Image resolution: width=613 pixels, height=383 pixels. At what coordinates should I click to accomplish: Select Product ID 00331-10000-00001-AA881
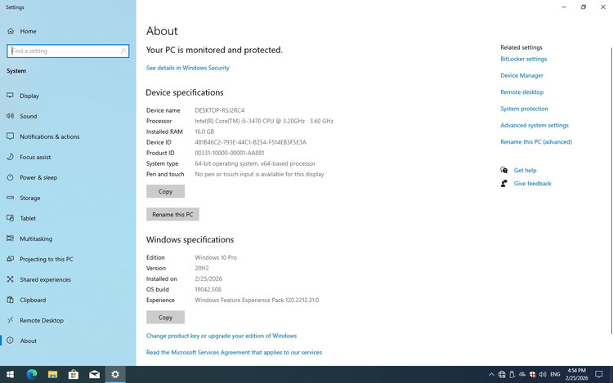(x=230, y=153)
